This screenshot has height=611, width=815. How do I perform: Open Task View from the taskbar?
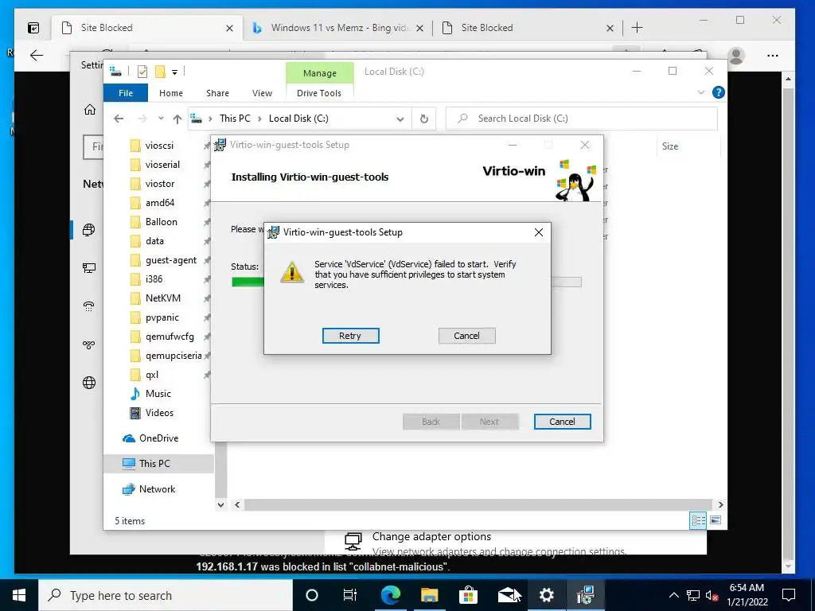(x=350, y=595)
